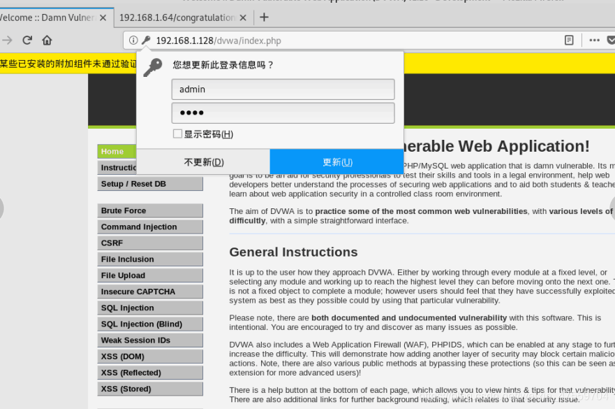Click the password field in login popup
Viewport: 615px width, 409px height.
[283, 113]
